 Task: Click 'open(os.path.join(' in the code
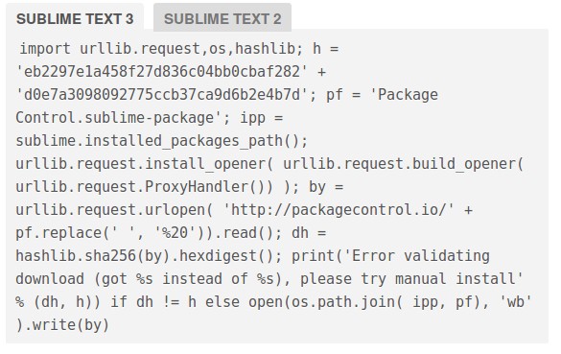click(x=326, y=302)
